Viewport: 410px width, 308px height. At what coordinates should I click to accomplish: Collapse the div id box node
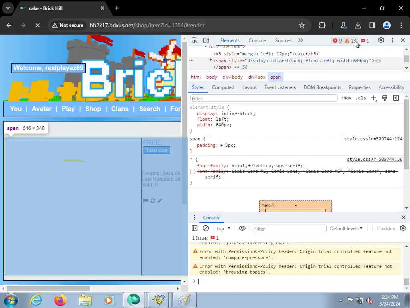pos(206,47)
